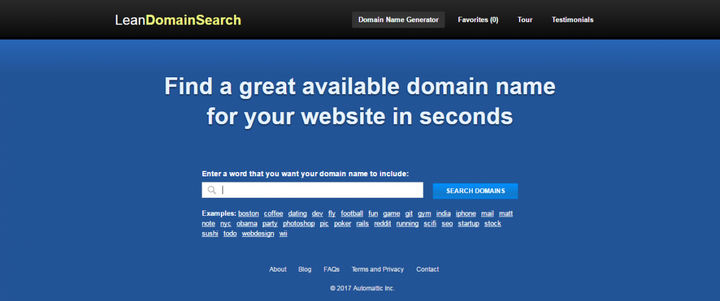The image size is (720, 301).
Task: Select the stock example link
Action: [x=493, y=224]
